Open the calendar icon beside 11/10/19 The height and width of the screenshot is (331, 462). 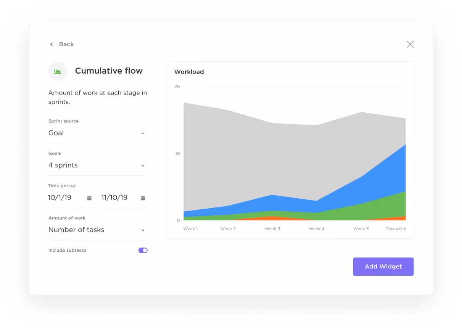143,198
